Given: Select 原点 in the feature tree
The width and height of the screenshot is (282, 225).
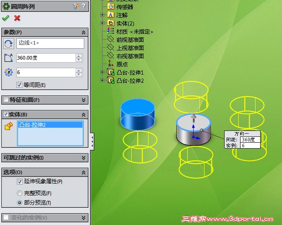Looking at the screenshot, I should (x=122, y=64).
